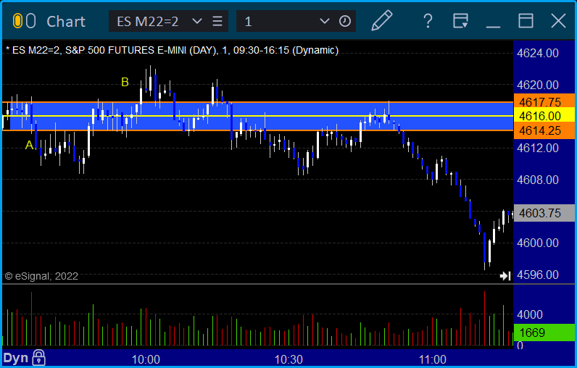Click the 4612.00 price axis label
The image size is (577, 368).
click(538, 149)
